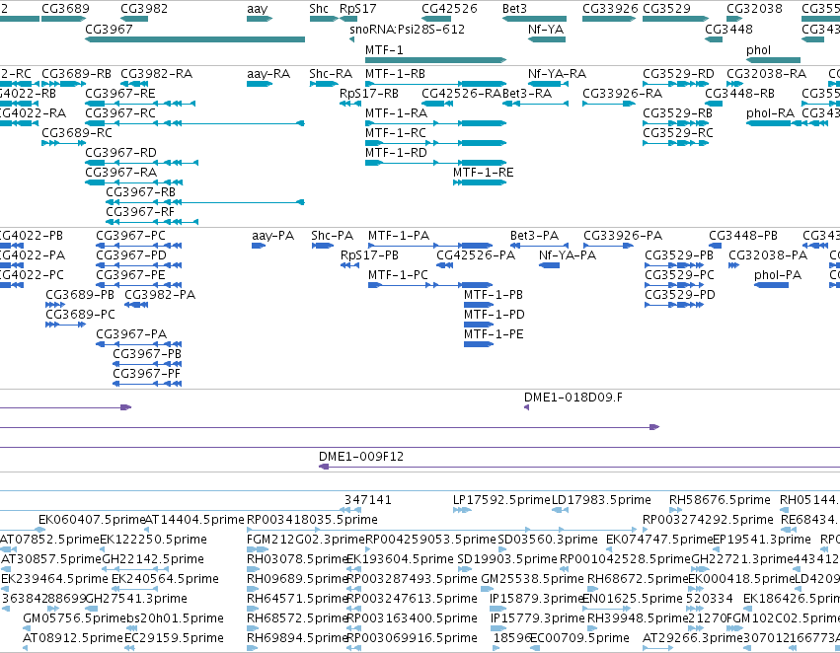Select transcript CG3967-RE

(140, 104)
